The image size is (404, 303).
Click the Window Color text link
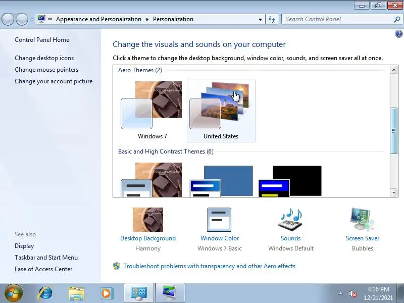coord(220,238)
